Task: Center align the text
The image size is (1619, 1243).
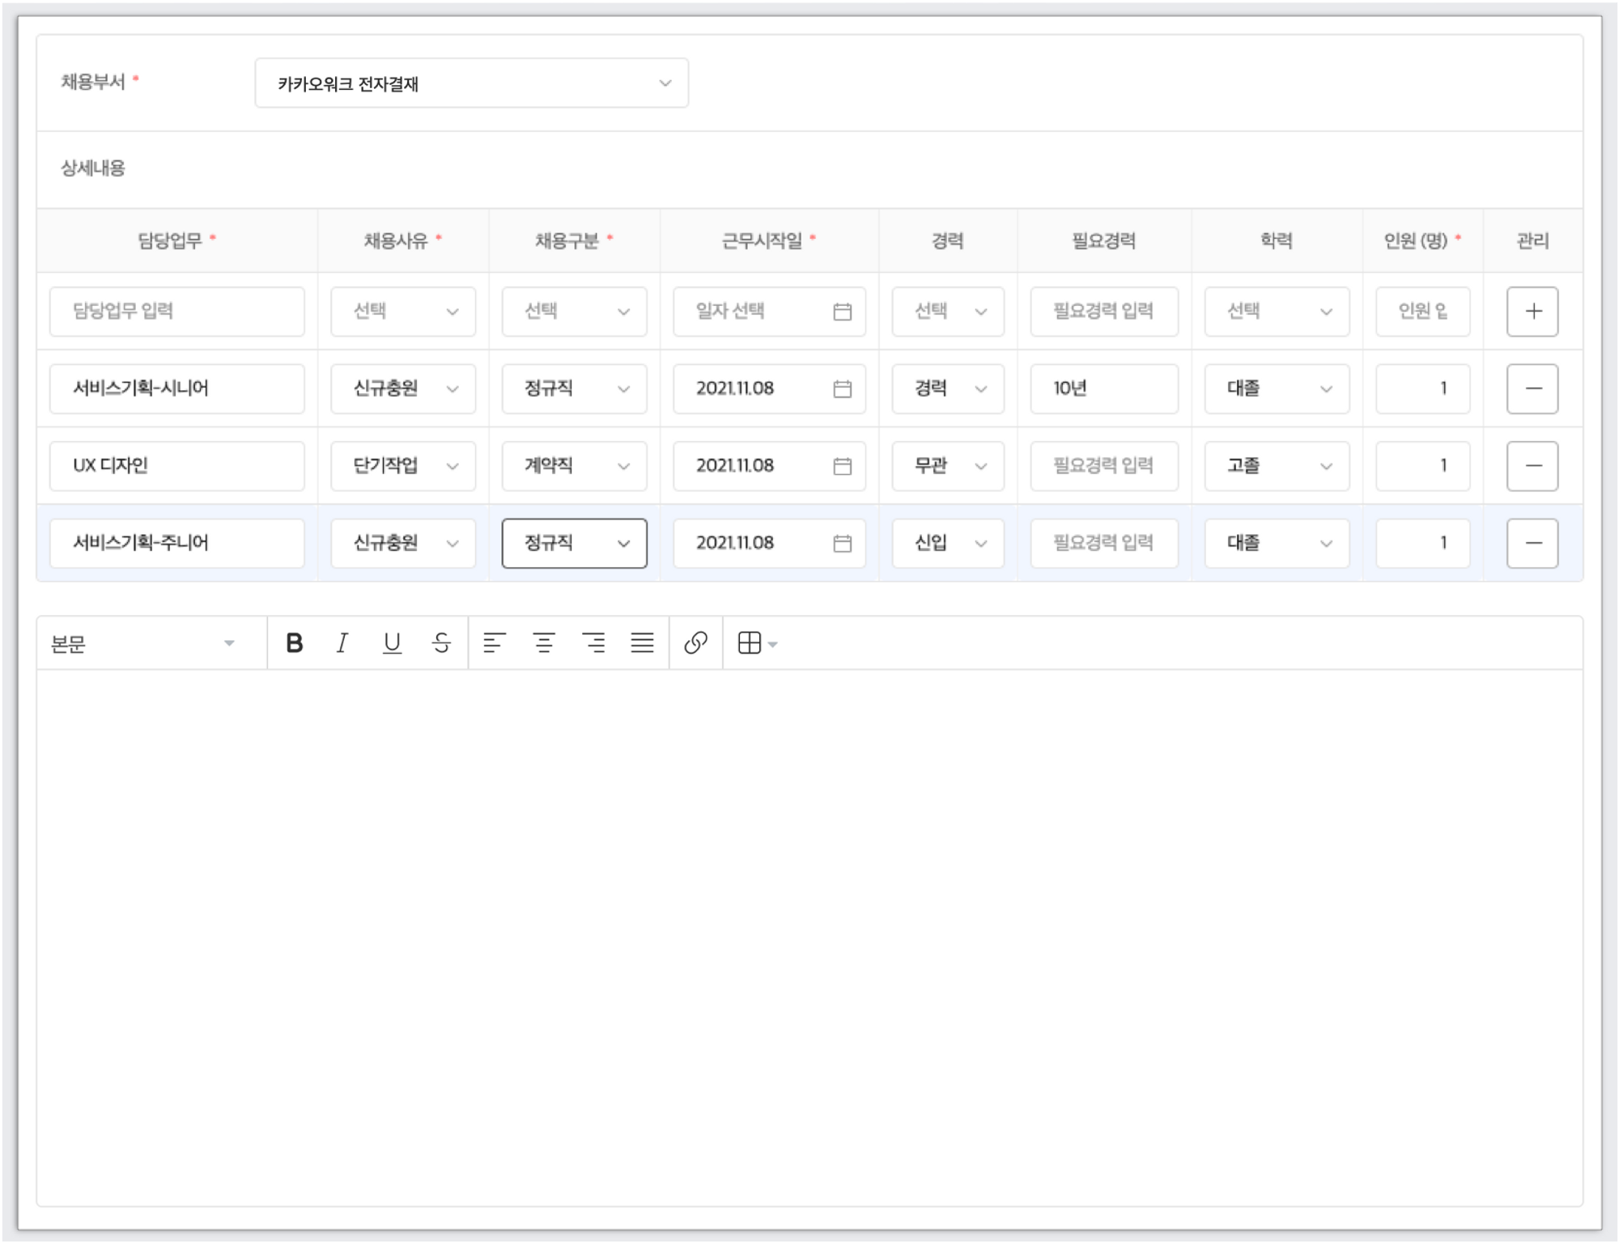Action: 544,643
